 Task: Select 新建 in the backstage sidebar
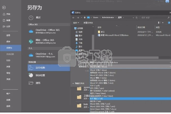click(7, 20)
